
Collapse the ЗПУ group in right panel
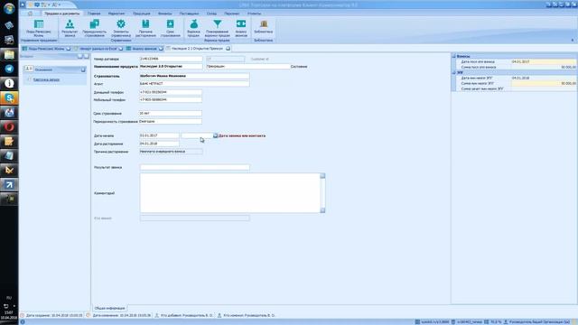click(454, 72)
